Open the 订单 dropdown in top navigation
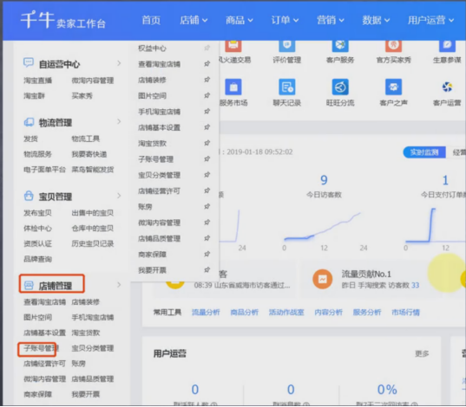466x407 pixels. point(285,20)
